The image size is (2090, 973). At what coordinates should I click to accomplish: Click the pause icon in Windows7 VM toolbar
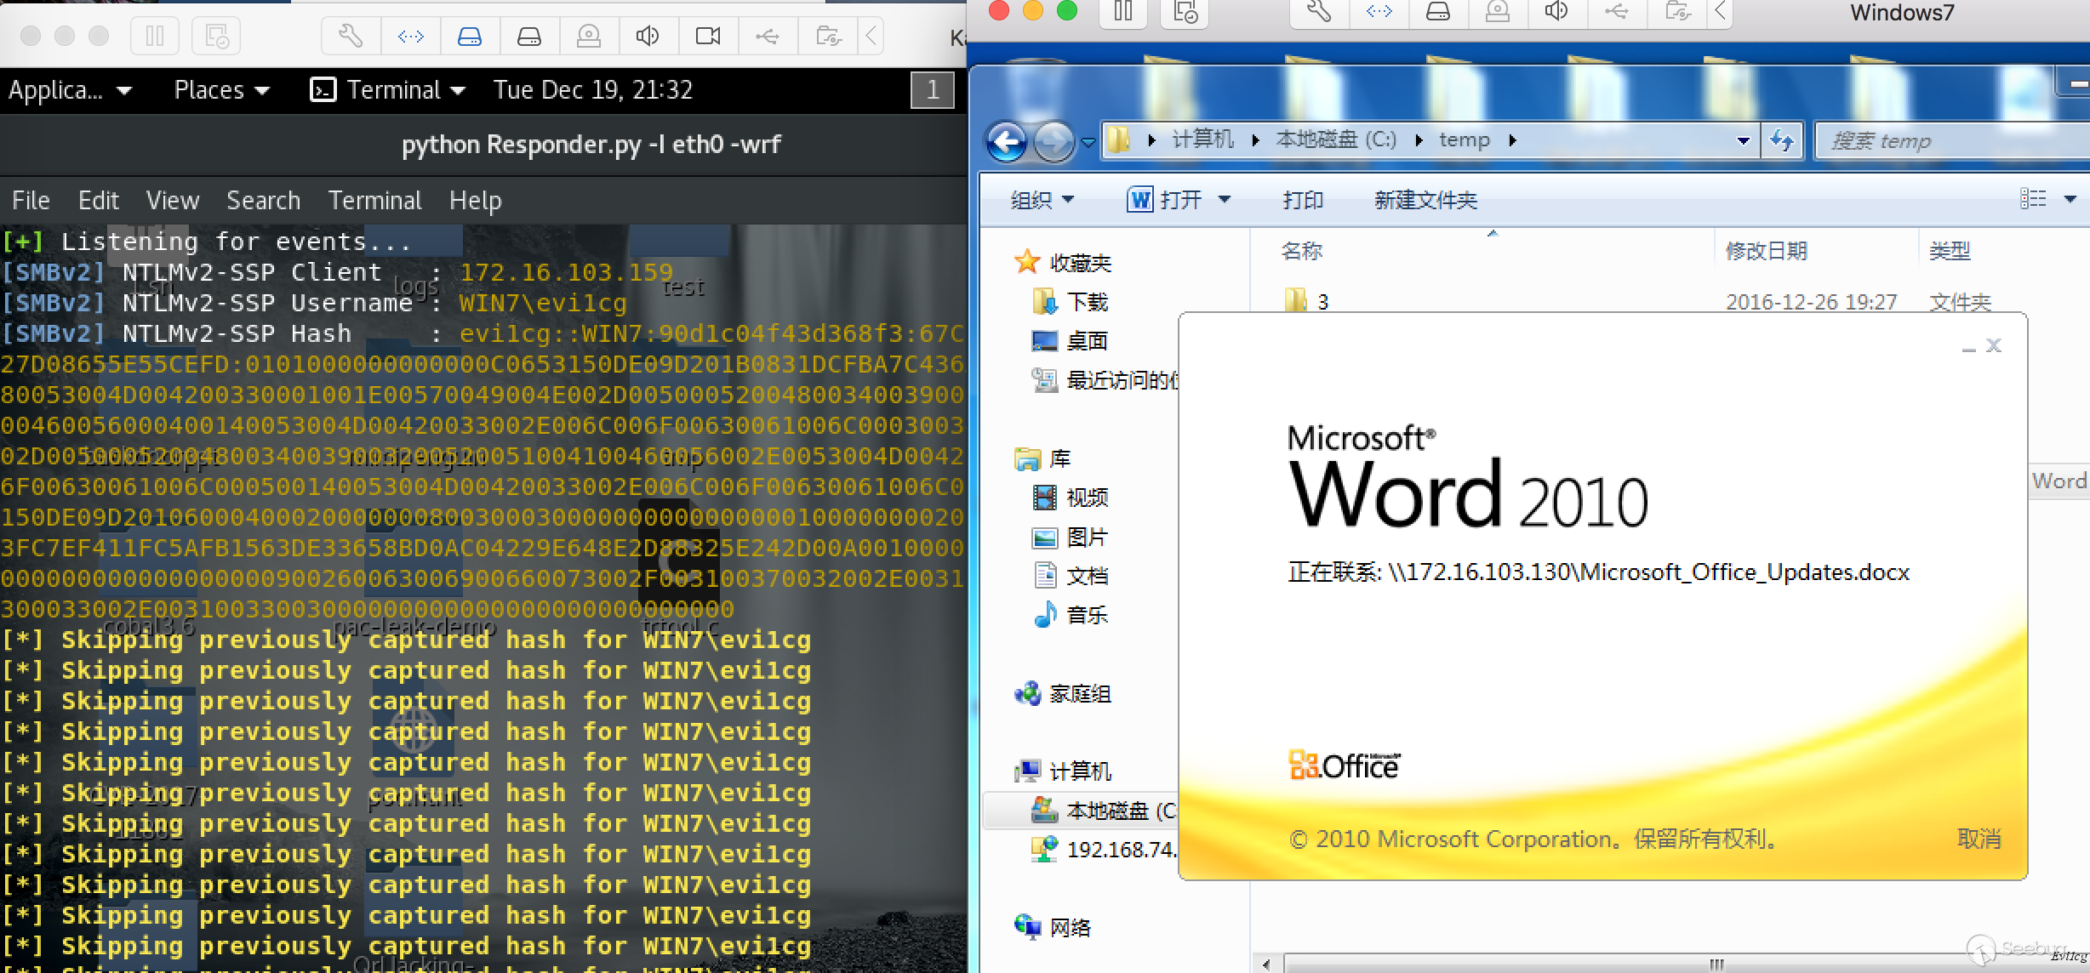click(x=1123, y=12)
